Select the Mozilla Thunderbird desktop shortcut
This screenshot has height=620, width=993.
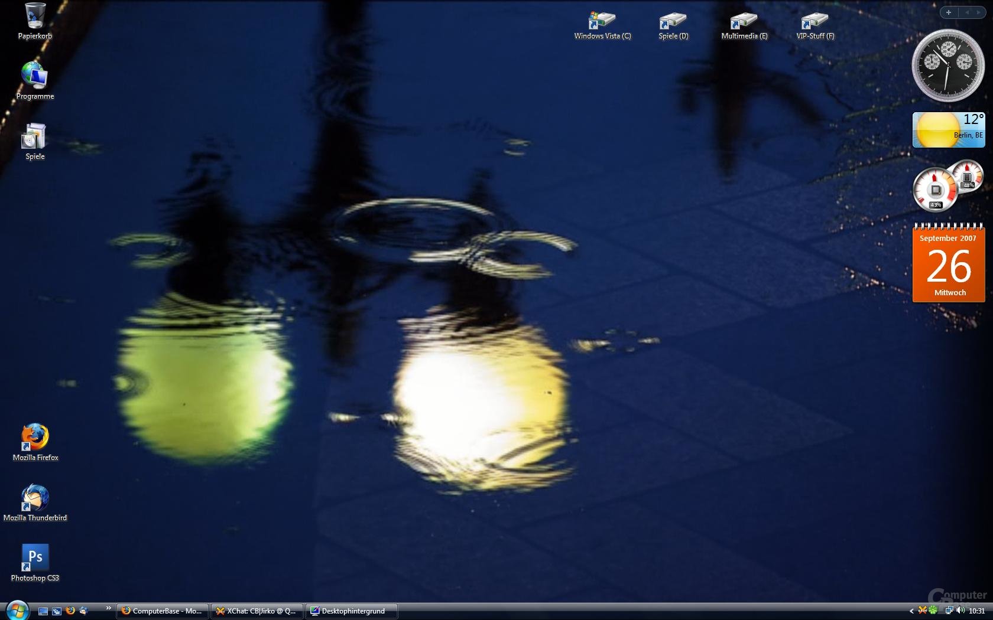[35, 503]
